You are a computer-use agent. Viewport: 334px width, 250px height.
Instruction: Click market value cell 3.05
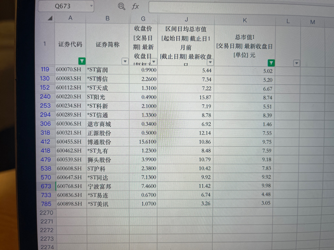pos(243,203)
